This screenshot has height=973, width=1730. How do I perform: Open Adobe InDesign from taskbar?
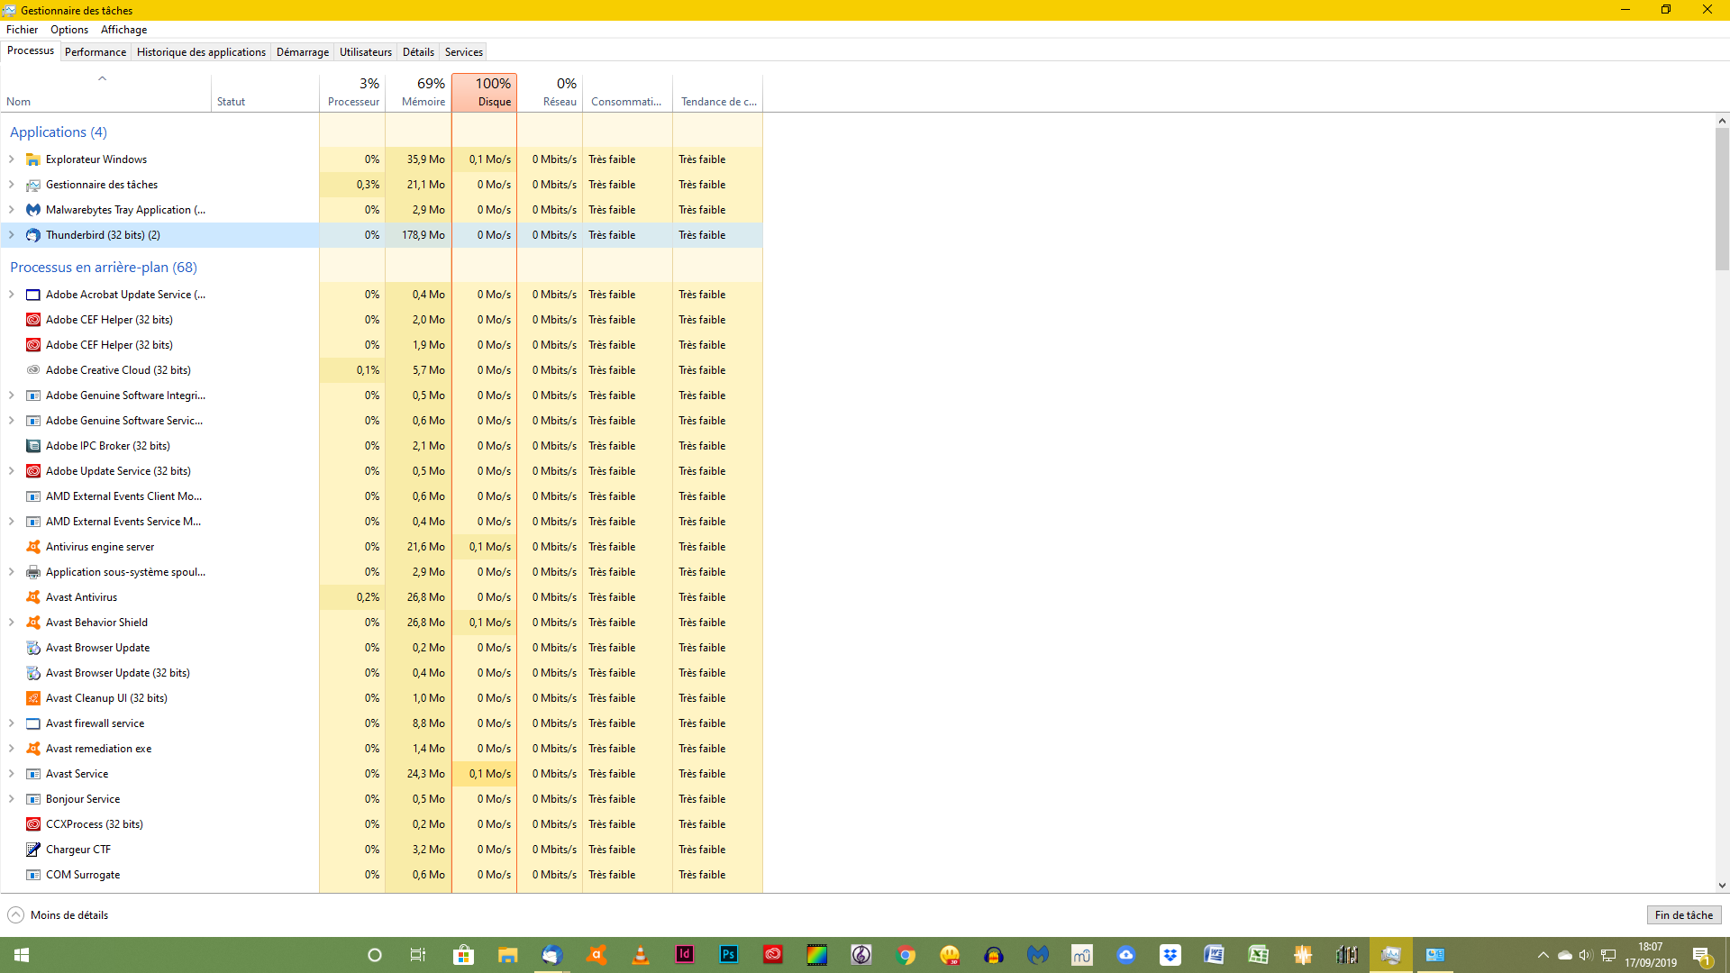click(x=685, y=955)
